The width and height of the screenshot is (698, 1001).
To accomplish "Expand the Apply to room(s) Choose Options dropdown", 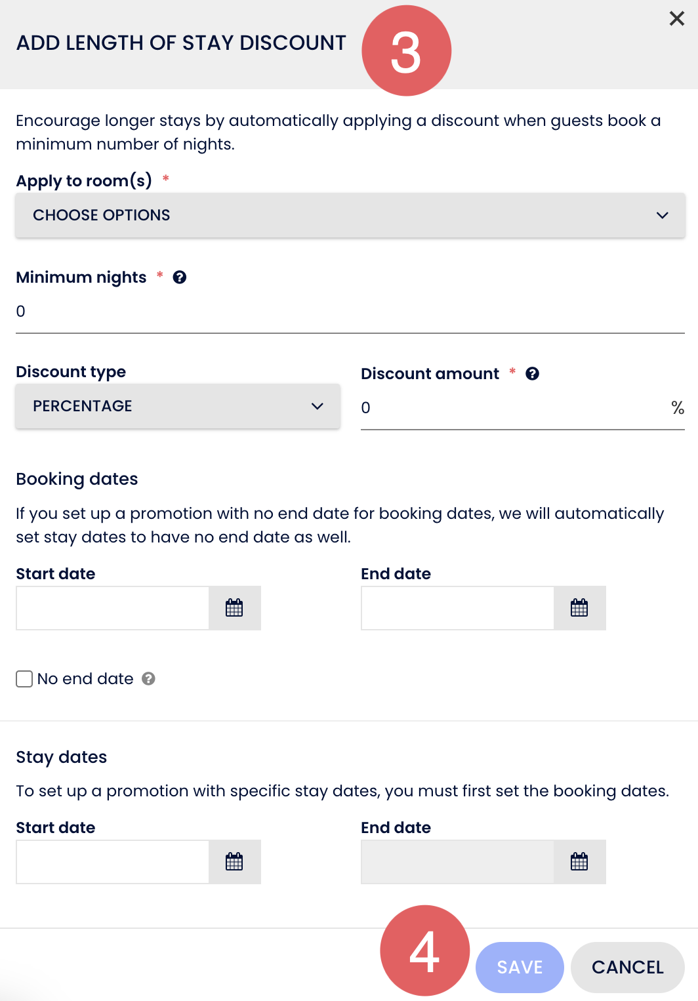I will click(x=350, y=215).
